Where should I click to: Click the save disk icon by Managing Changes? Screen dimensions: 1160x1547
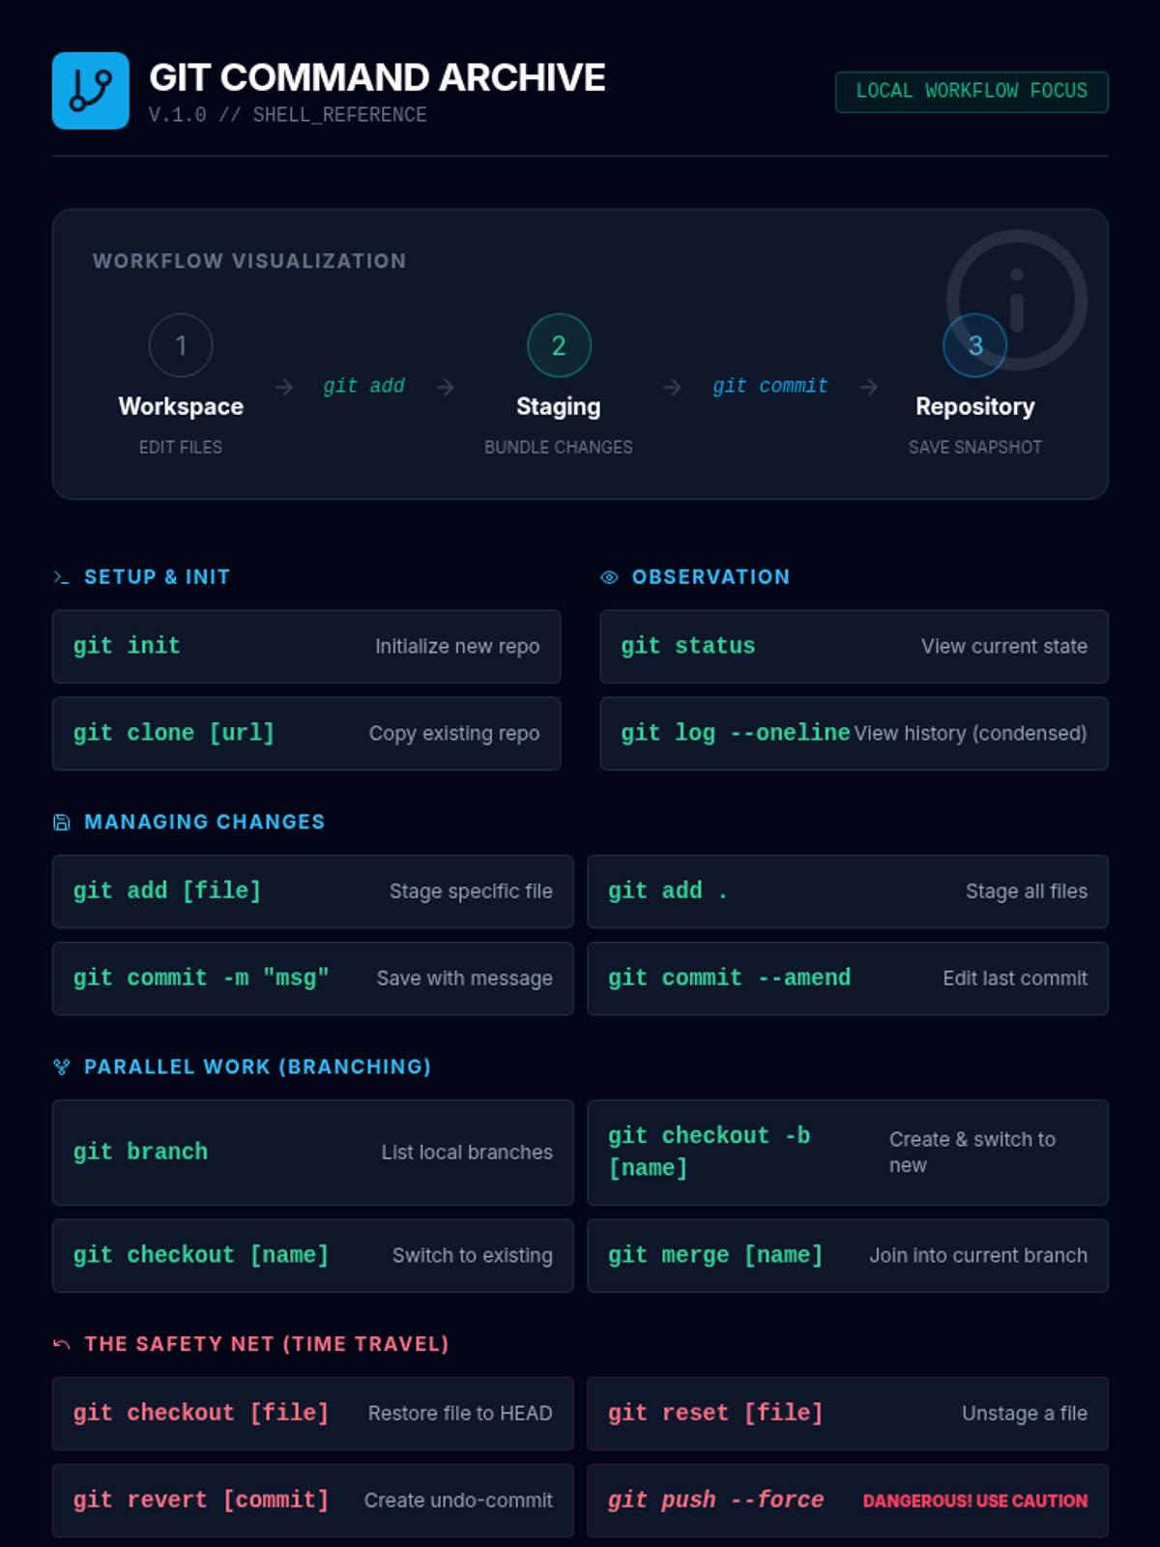62,822
